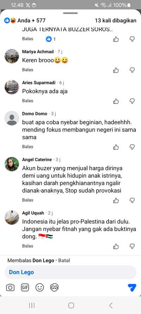
Task: Tap Balas under Agil Uquah's comment
Action: click(x=27, y=246)
